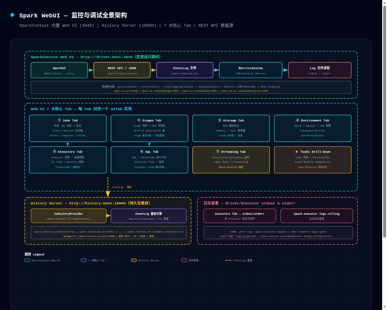Open the ③ Storage Tab card

coord(231,129)
